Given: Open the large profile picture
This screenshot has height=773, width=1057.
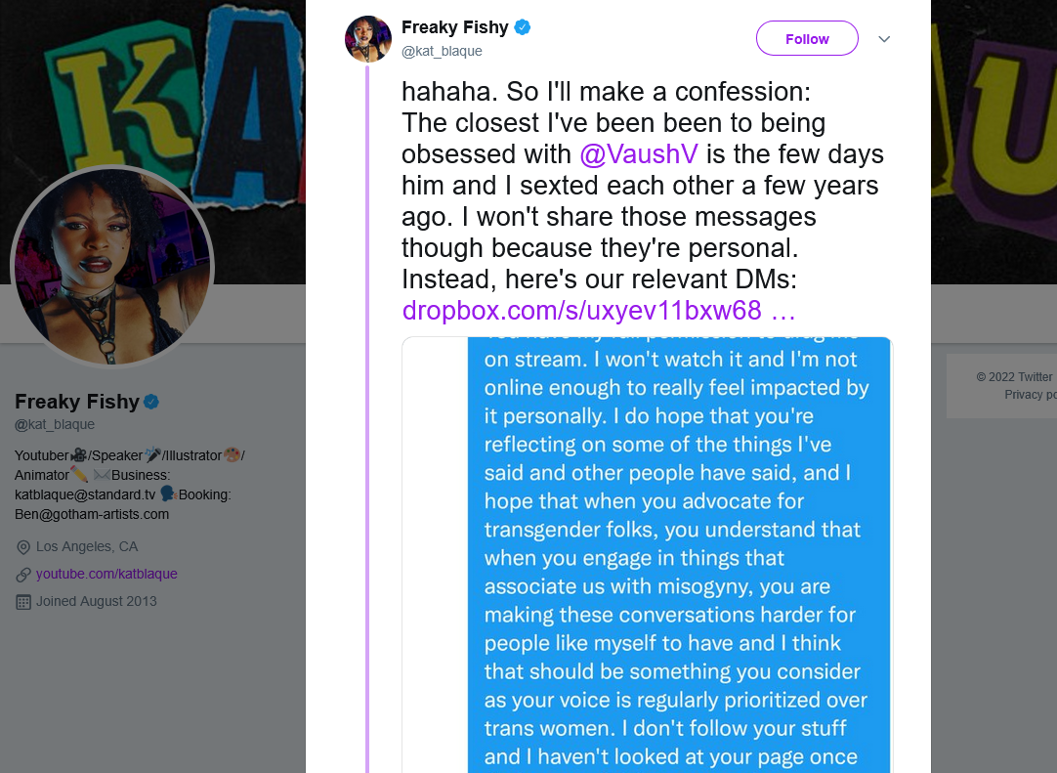Looking at the screenshot, I should coord(112,267).
